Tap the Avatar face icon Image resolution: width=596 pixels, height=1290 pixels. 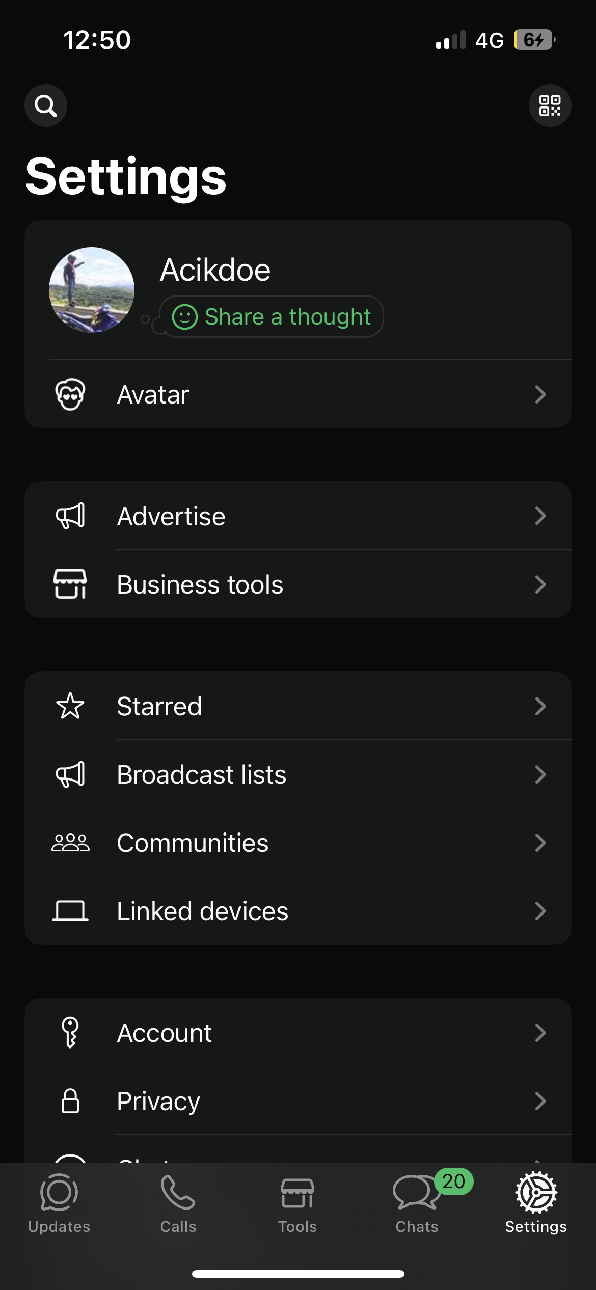pyautogui.click(x=70, y=394)
